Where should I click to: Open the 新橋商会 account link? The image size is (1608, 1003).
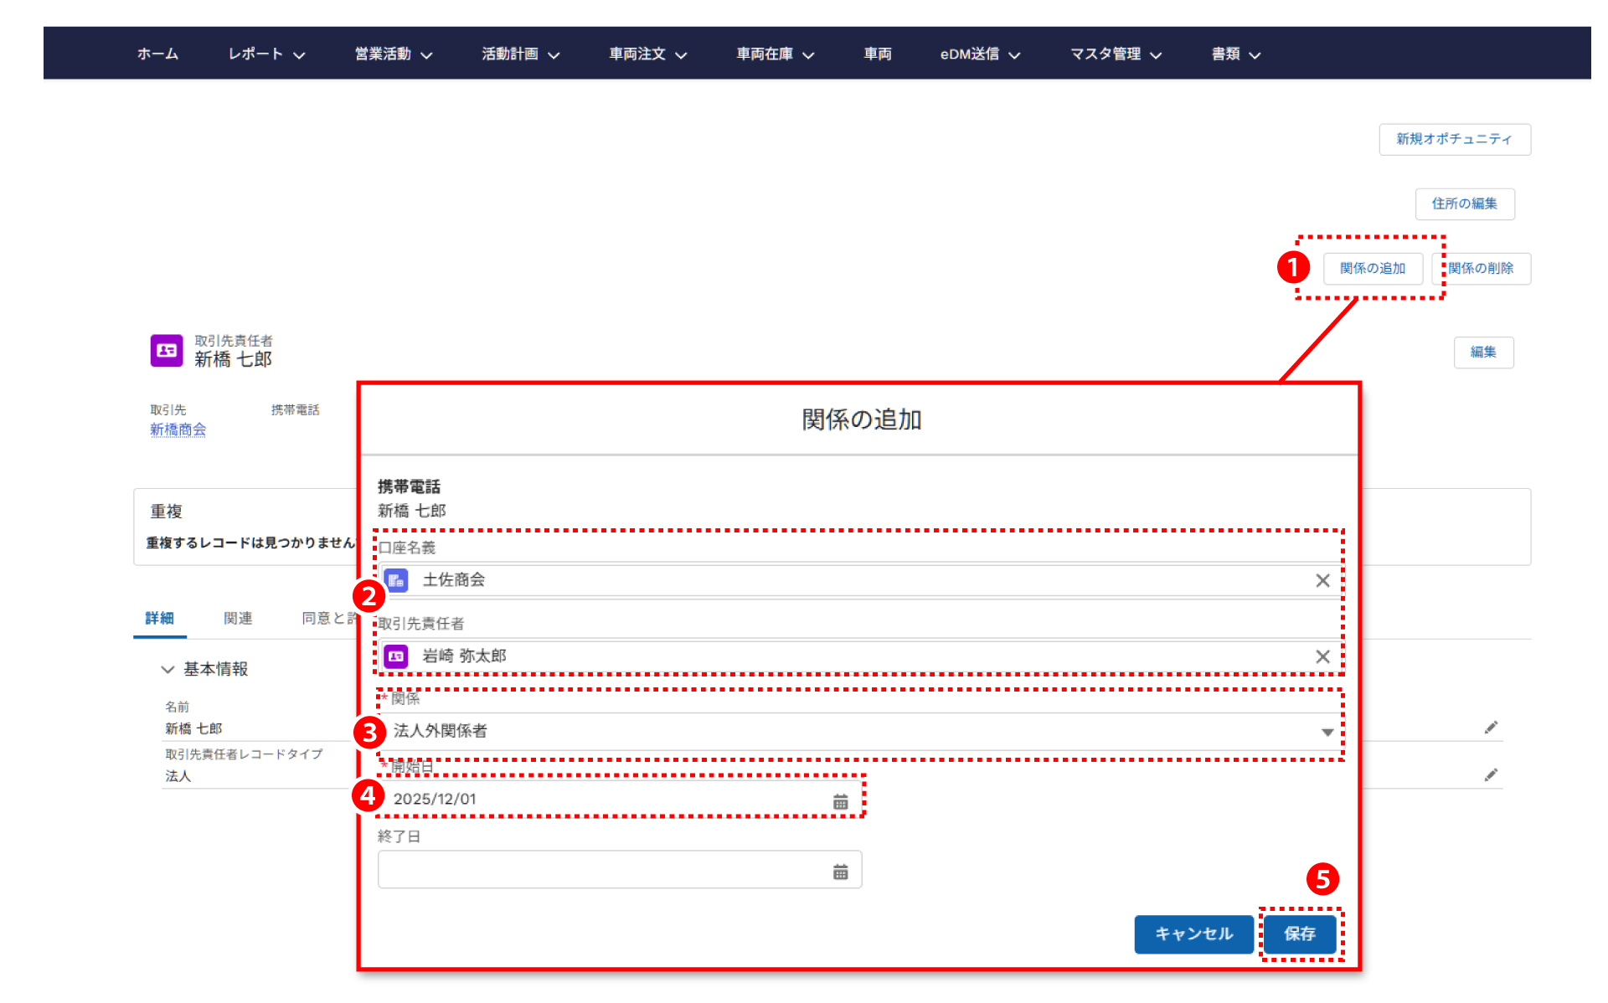click(x=178, y=429)
